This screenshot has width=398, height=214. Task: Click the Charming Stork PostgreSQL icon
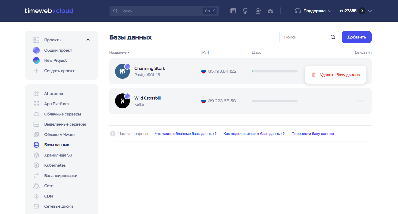(x=122, y=71)
